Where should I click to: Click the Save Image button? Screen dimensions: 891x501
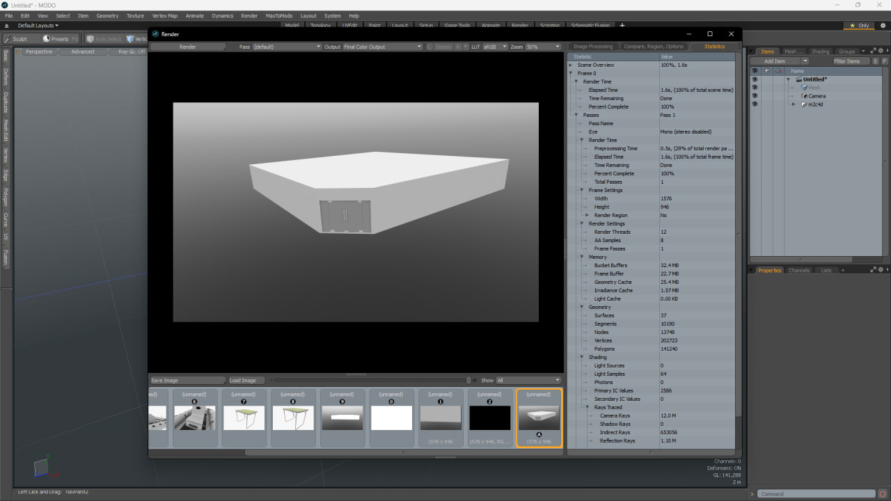[188, 381]
